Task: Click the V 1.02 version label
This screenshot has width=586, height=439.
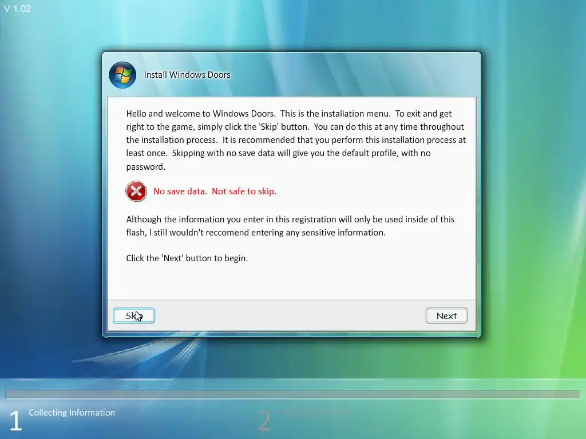Action: 17,9
